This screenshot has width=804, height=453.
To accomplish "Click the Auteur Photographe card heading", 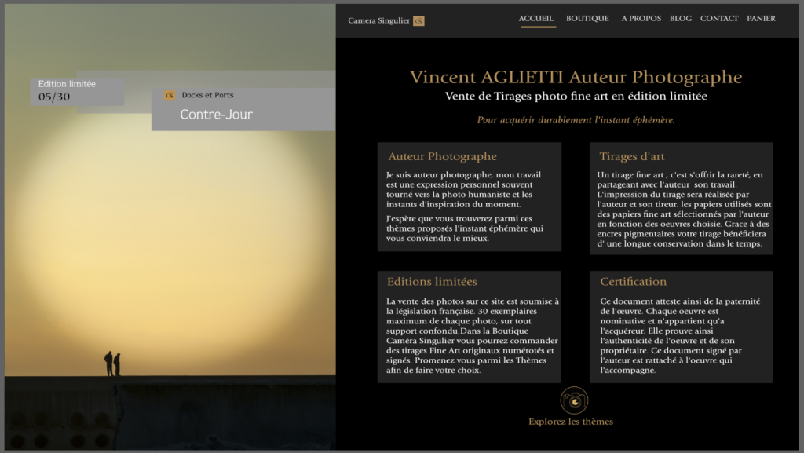I will pyautogui.click(x=442, y=157).
